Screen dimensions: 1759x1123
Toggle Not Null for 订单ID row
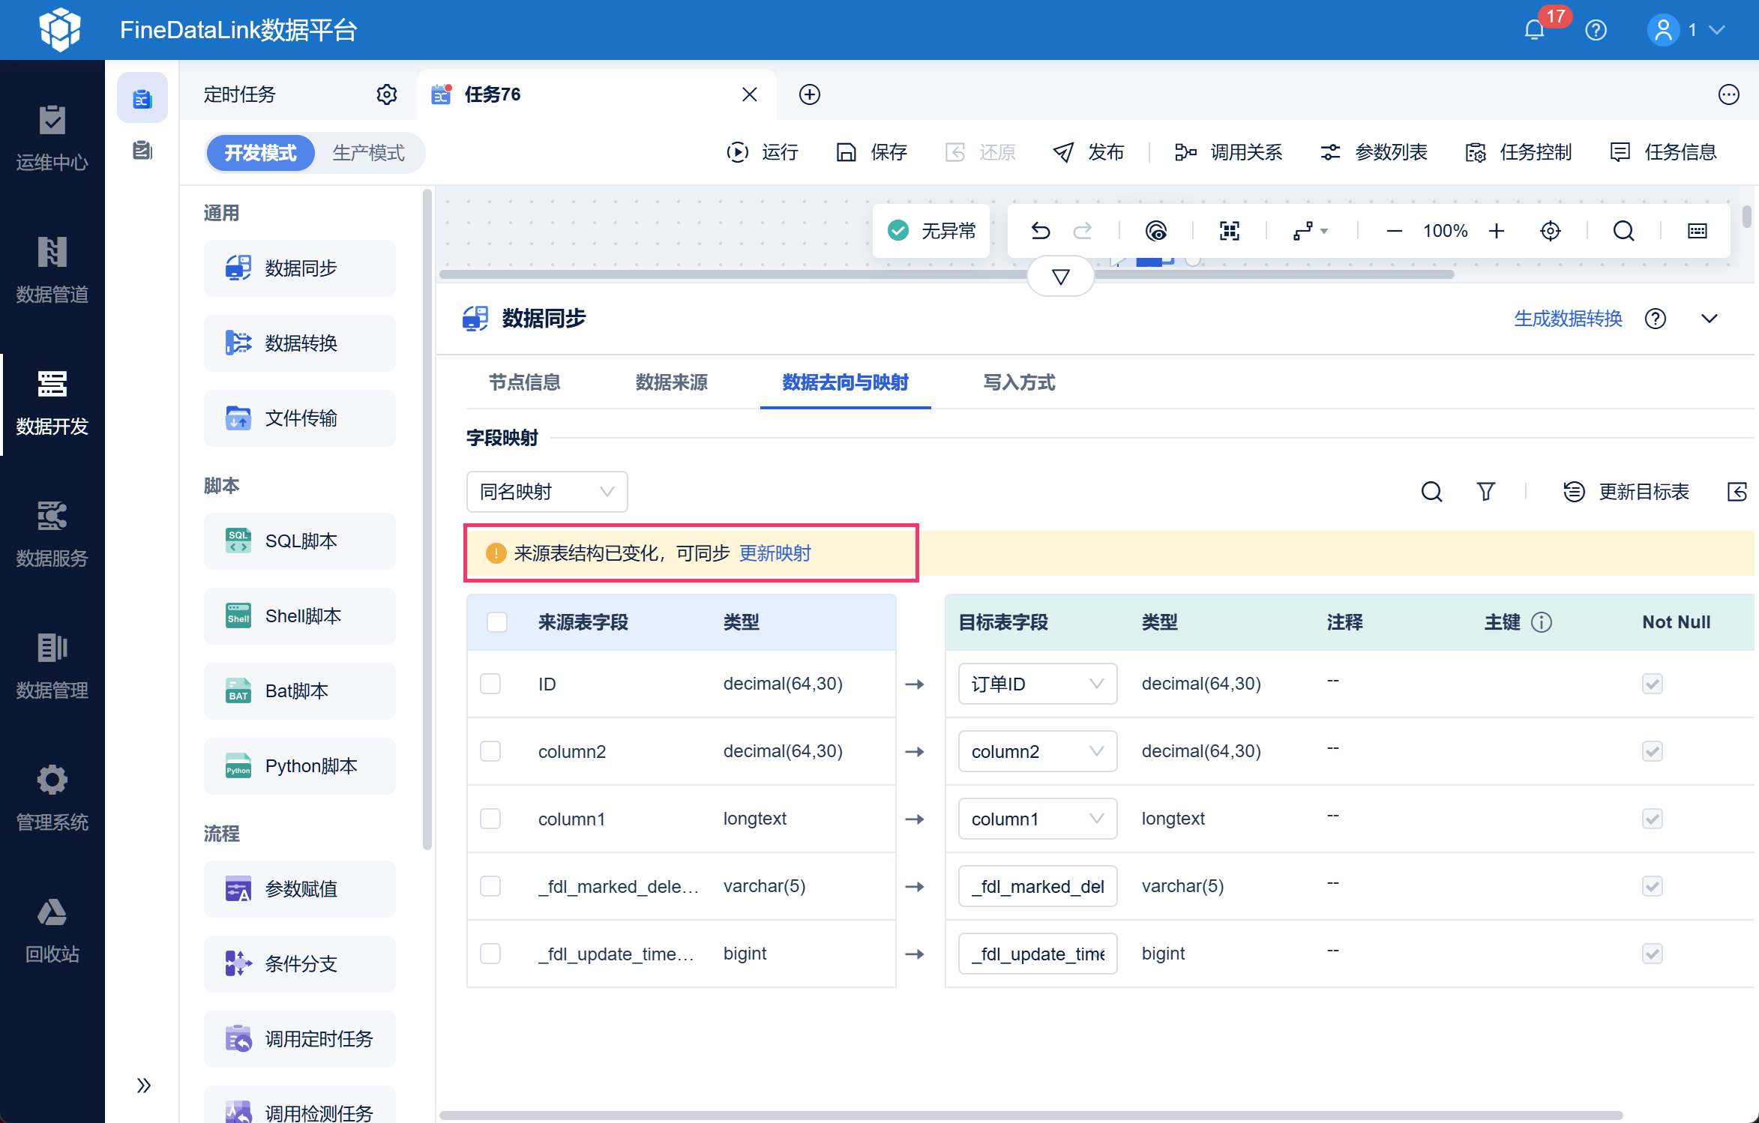1653,684
